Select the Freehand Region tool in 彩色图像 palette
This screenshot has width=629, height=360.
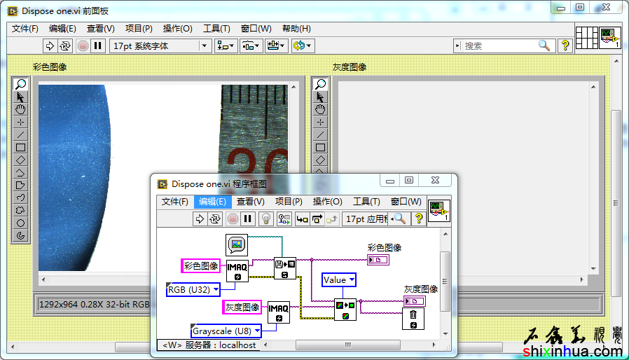(x=20, y=210)
